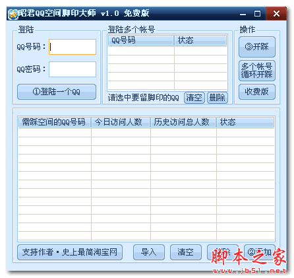This screenshot has height=278, width=294.
Task: Click 状态 header in lower table
Action: (245, 122)
